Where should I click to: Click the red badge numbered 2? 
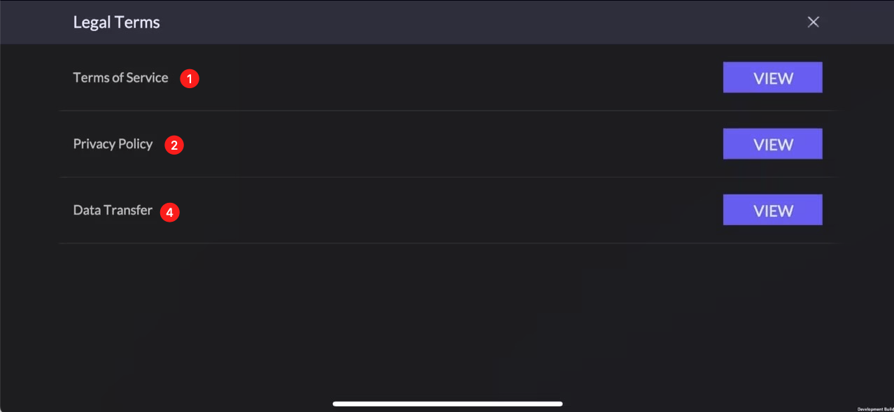pos(174,145)
